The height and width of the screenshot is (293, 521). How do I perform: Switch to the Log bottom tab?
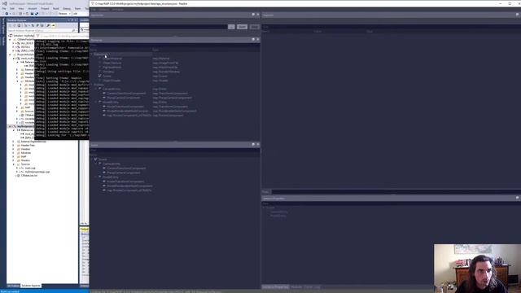(317, 287)
